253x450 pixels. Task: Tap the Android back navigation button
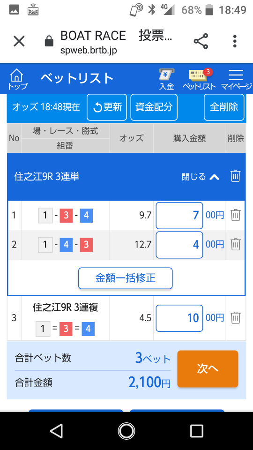(x=56, y=431)
